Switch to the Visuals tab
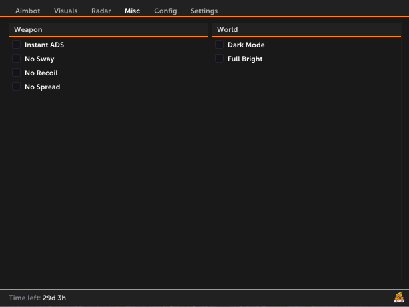Image resolution: width=409 pixels, height=307 pixels. (66, 11)
